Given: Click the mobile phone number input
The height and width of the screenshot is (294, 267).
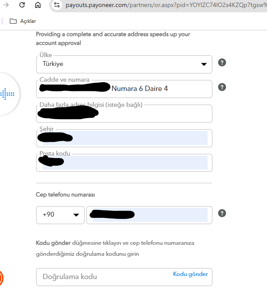Looking at the screenshot, I should coord(149,215).
